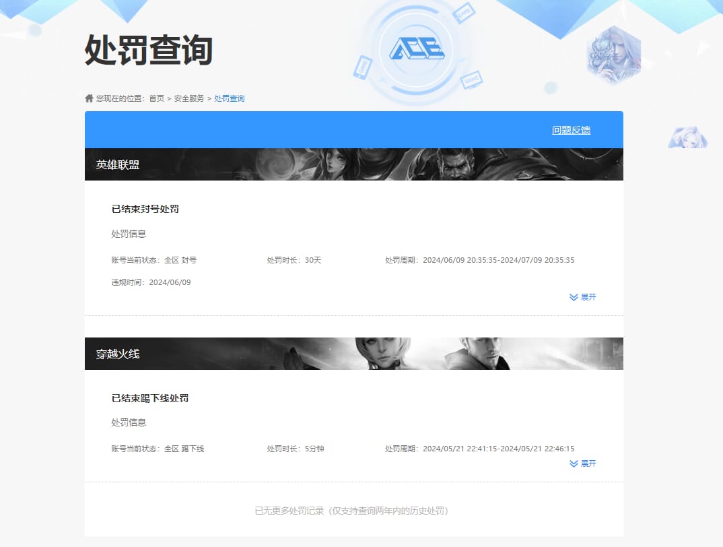
Task: Expand 英雄联盟 punishment details with 展开
Action: coord(583,297)
